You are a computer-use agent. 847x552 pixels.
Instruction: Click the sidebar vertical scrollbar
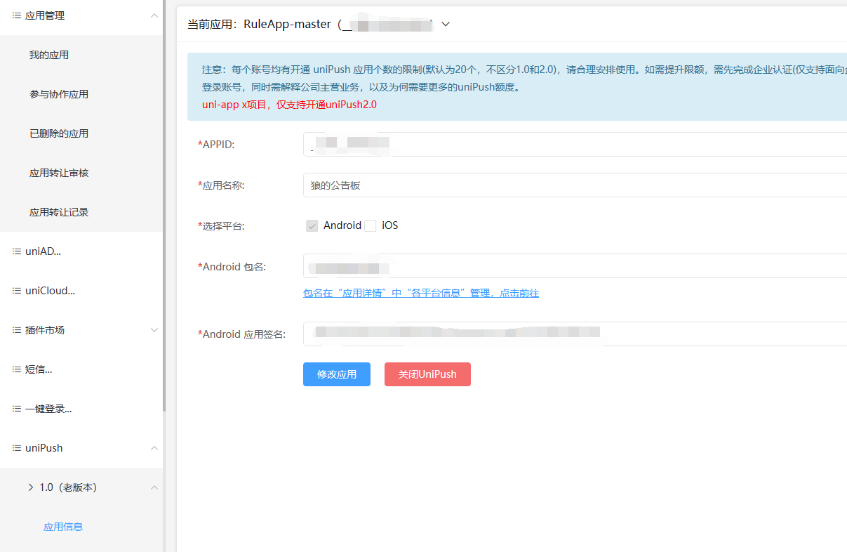coord(164,205)
